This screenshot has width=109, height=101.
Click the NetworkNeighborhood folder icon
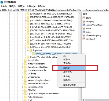click(26, 80)
